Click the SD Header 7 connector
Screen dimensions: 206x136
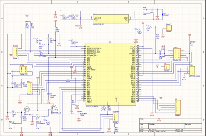coord(178,107)
